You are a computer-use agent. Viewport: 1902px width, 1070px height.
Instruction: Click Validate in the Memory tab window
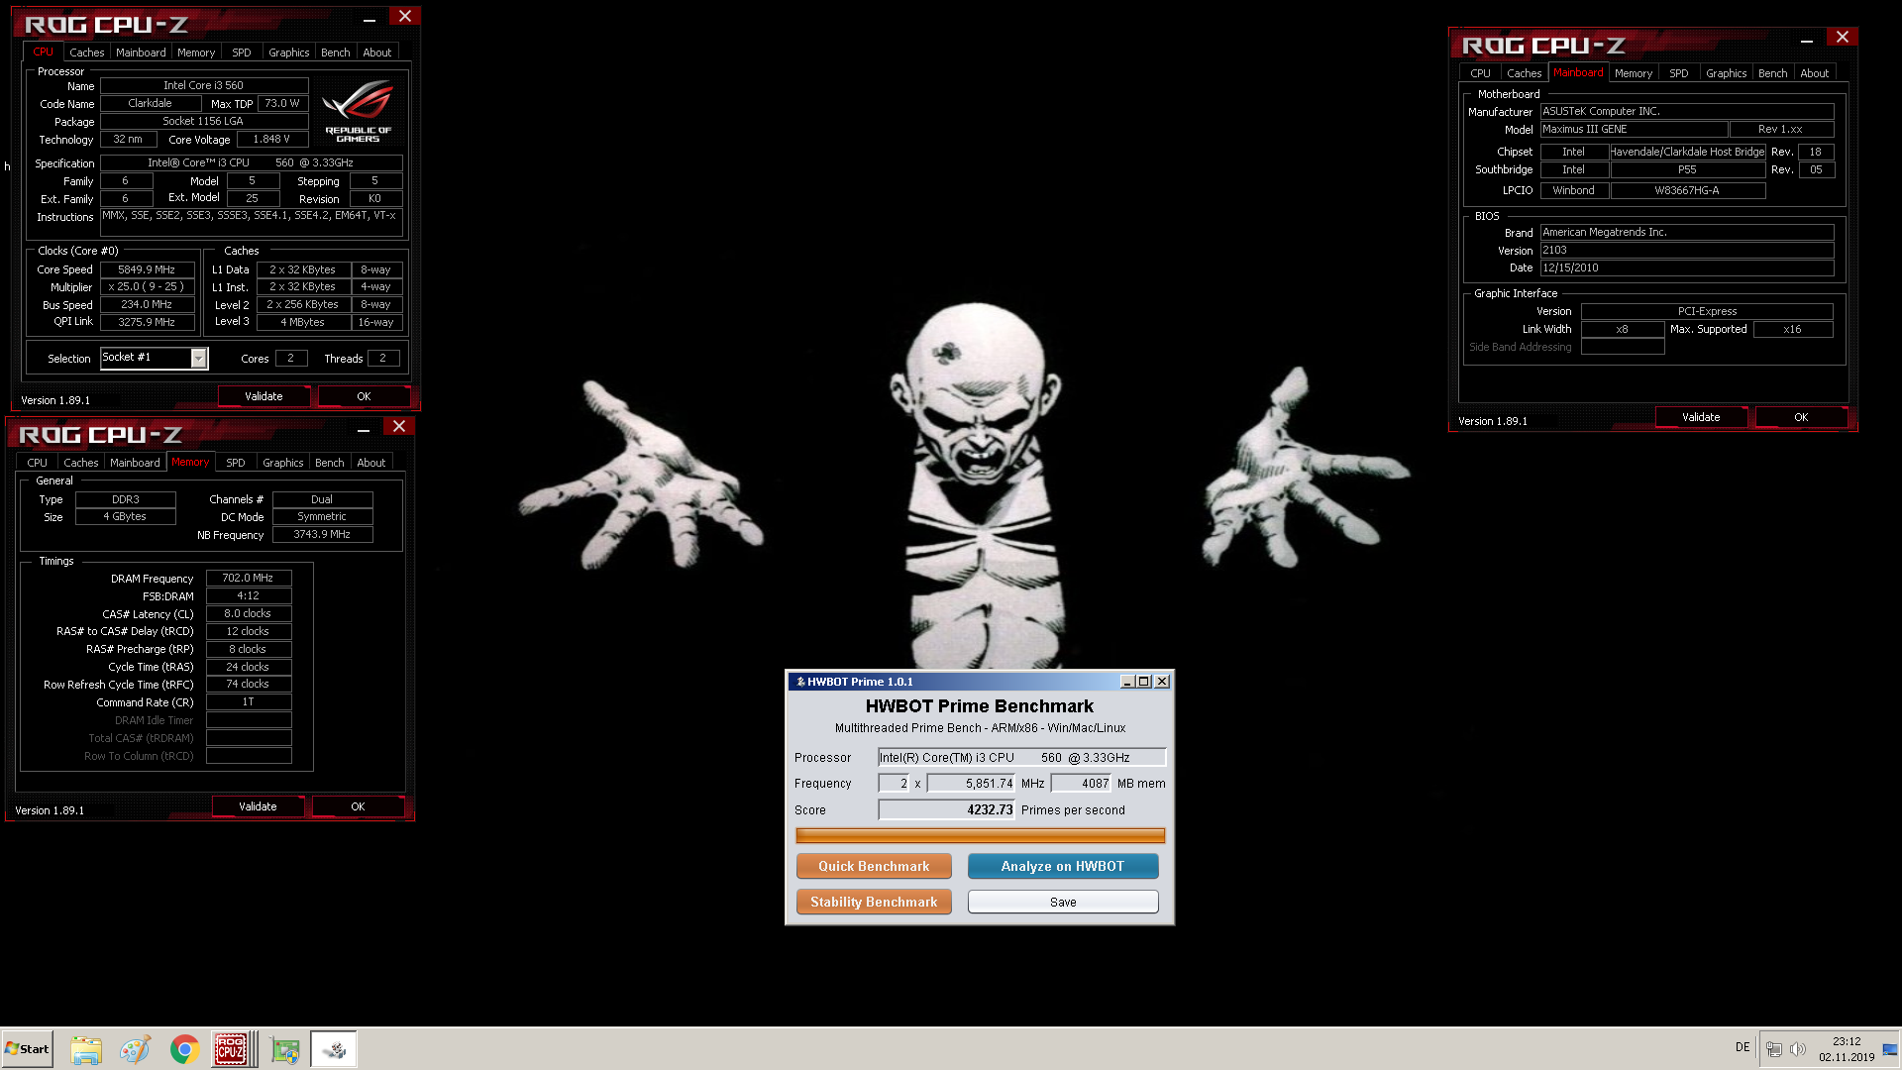point(258,806)
